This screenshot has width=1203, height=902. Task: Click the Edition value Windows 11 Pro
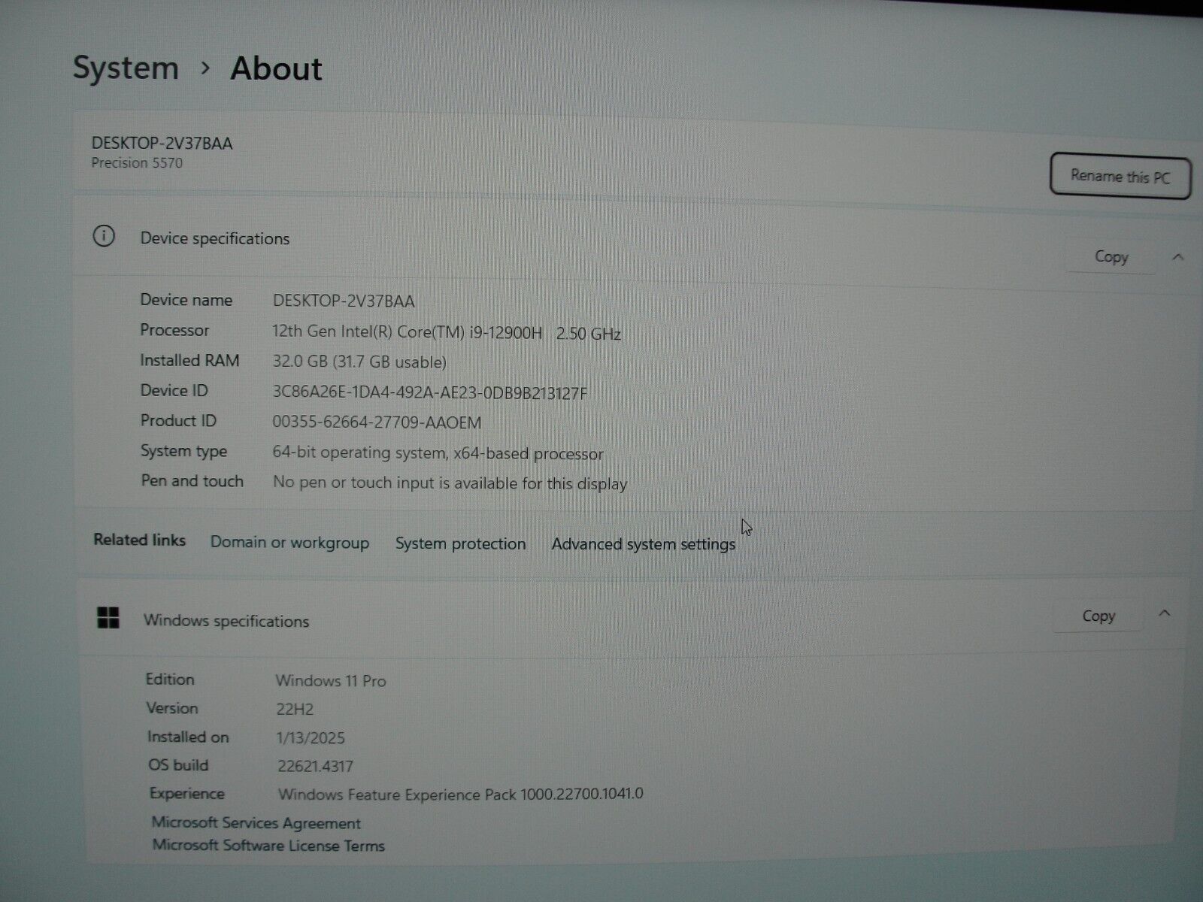[x=331, y=681]
